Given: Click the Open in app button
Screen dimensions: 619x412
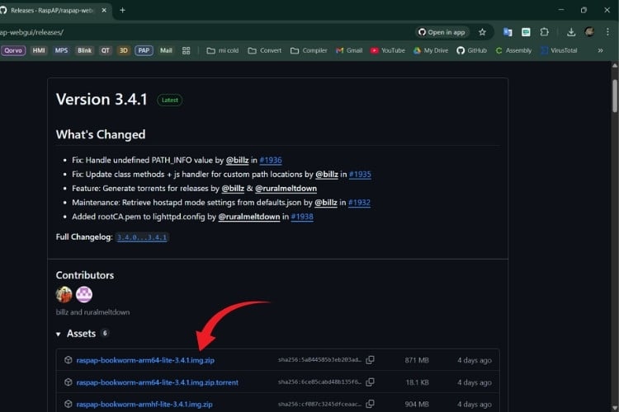Looking at the screenshot, I should click(442, 32).
